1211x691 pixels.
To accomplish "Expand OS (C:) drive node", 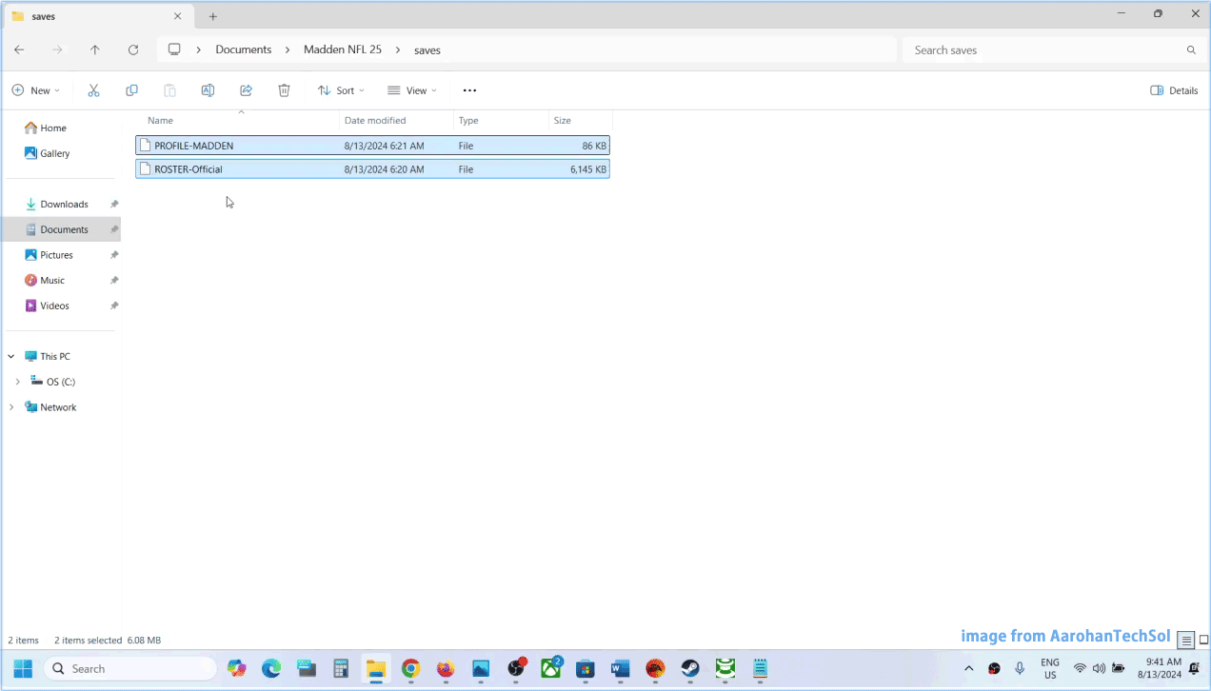I will pos(17,382).
